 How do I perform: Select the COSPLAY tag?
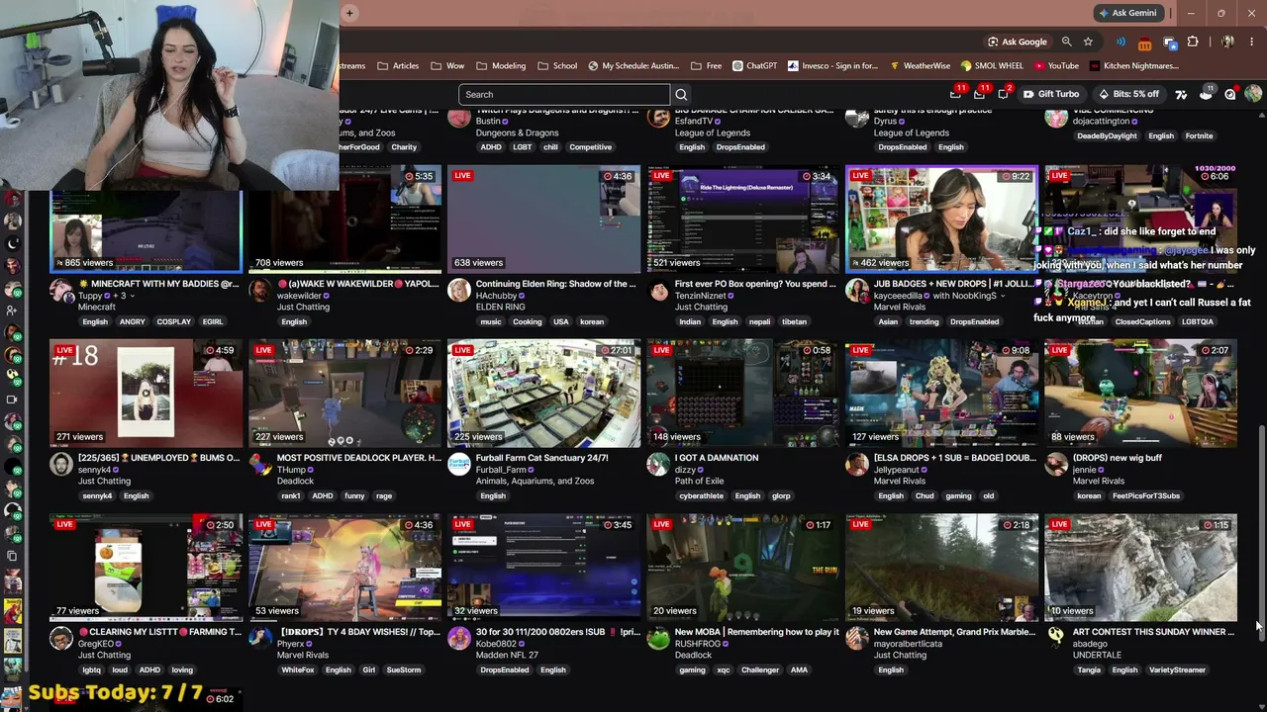[173, 321]
